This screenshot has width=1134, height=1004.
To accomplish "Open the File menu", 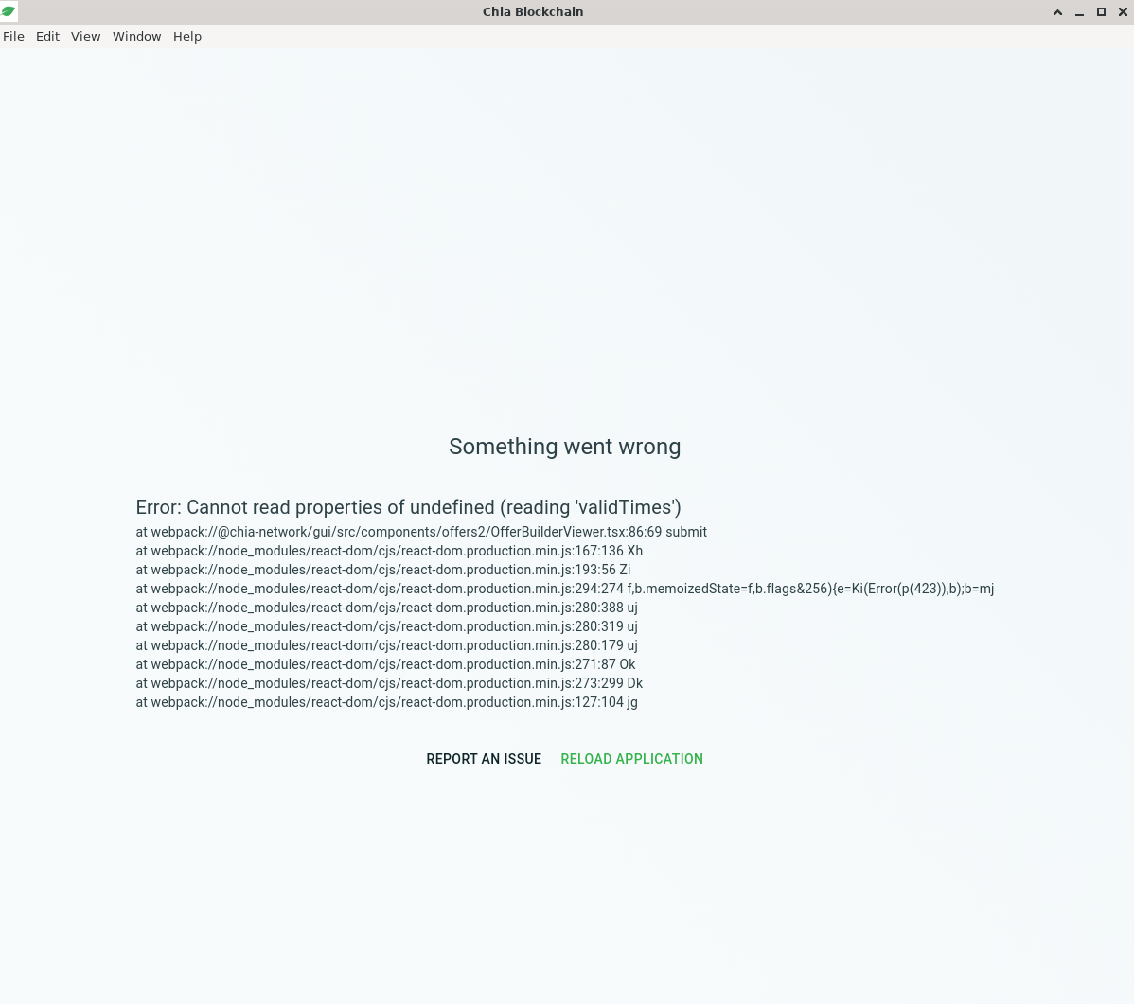I will click(13, 36).
